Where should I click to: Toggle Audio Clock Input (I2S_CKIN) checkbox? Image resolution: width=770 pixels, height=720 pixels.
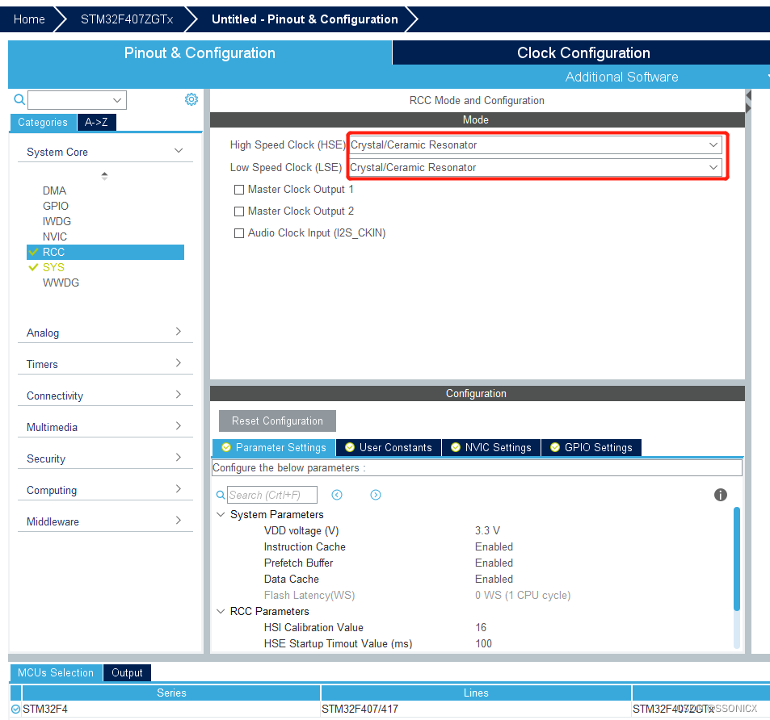[239, 233]
